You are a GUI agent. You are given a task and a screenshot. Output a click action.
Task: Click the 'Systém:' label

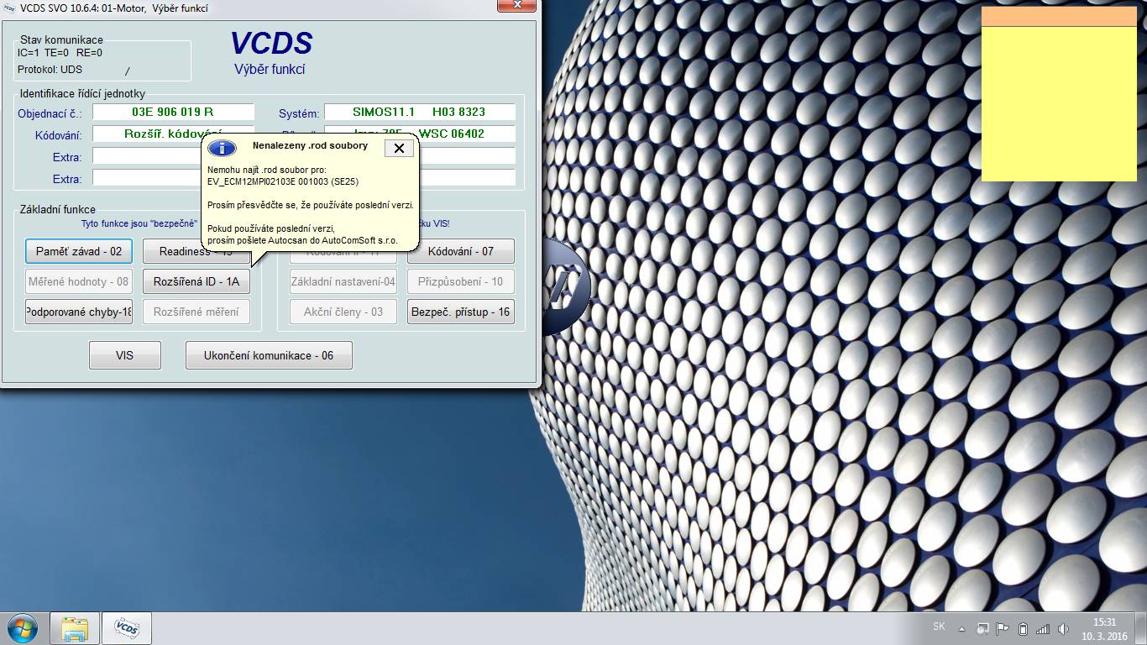click(299, 113)
